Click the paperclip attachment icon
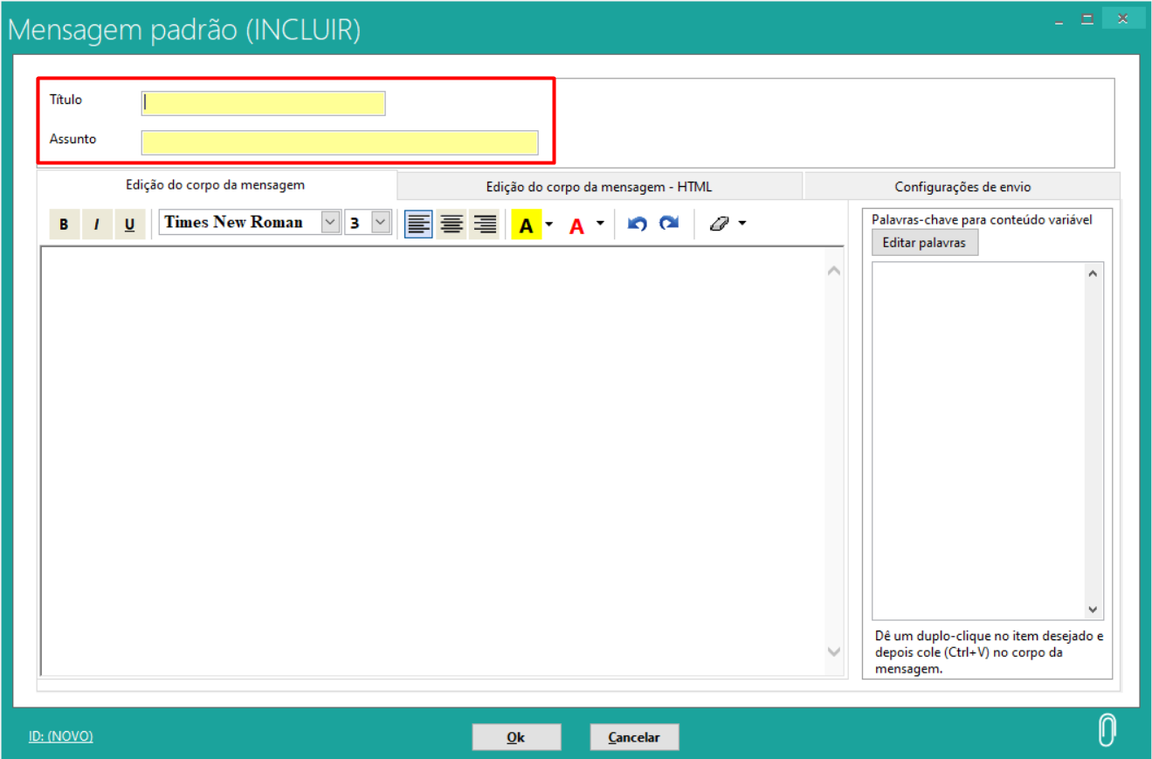The height and width of the screenshot is (759, 1152). [1107, 730]
